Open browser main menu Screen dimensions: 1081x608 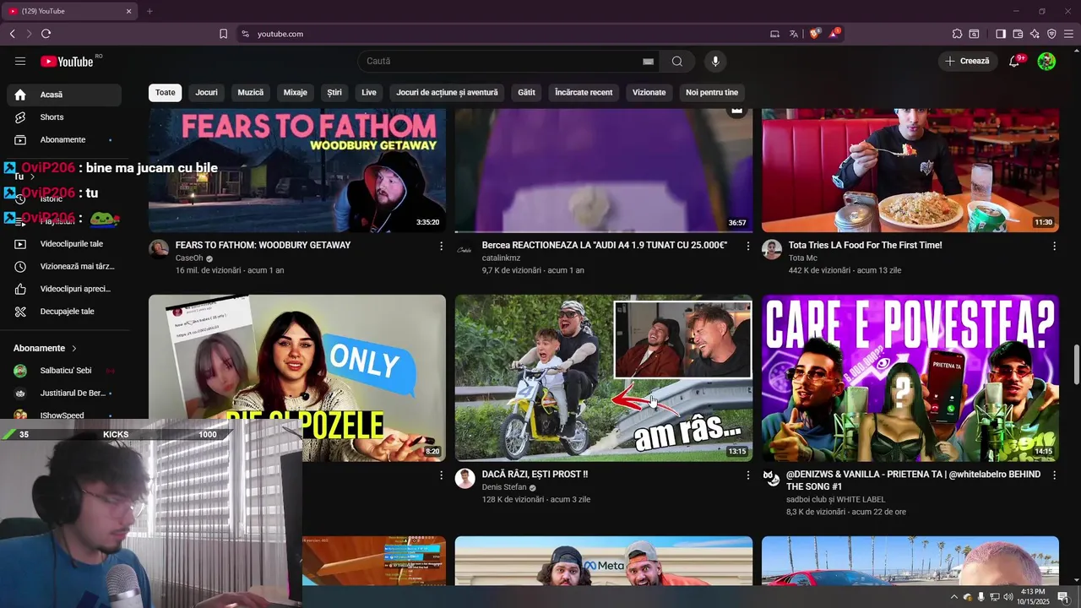coord(1068,34)
